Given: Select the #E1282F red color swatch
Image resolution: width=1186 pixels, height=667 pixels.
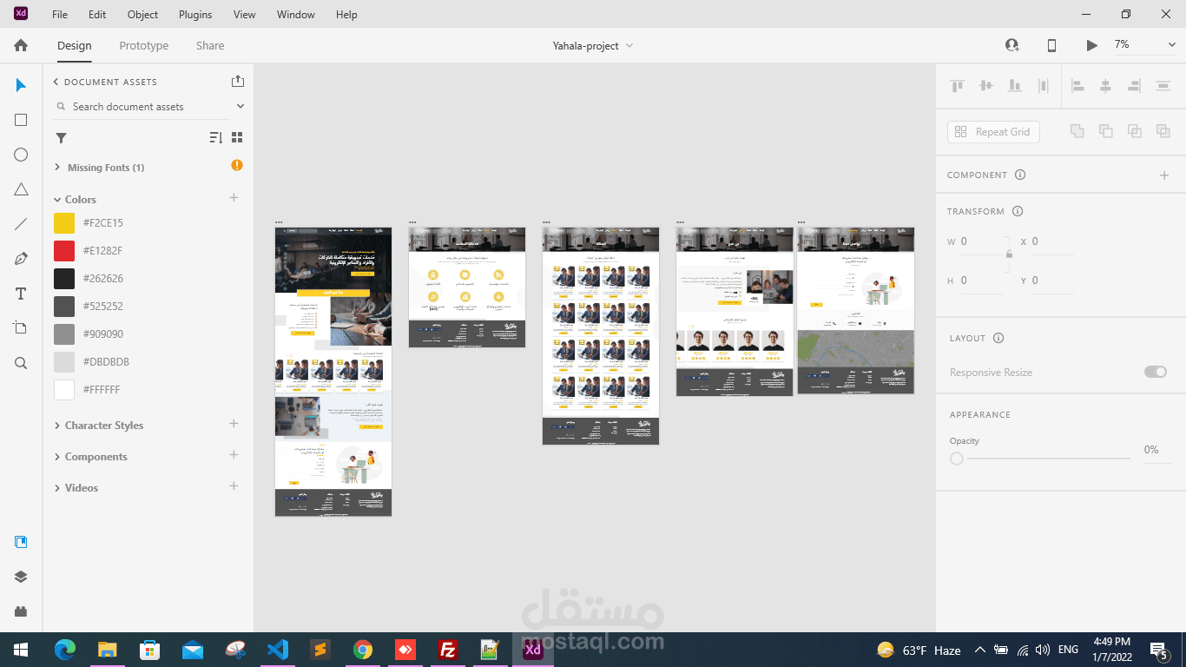Looking at the screenshot, I should (x=64, y=251).
